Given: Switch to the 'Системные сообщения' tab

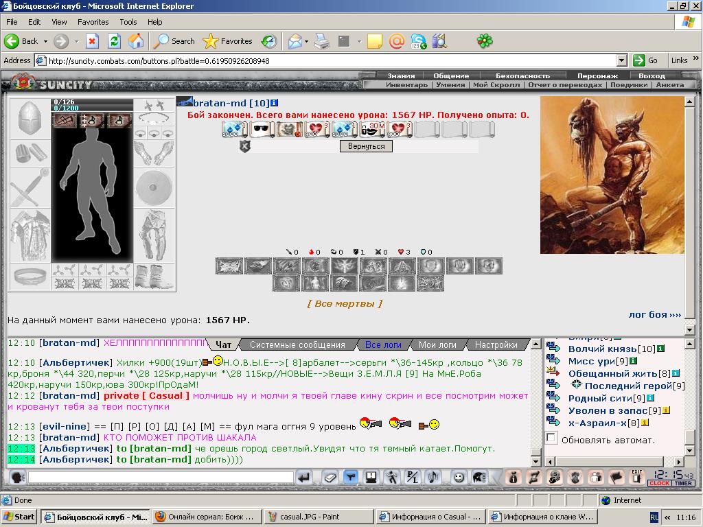Looking at the screenshot, I should coord(297,344).
